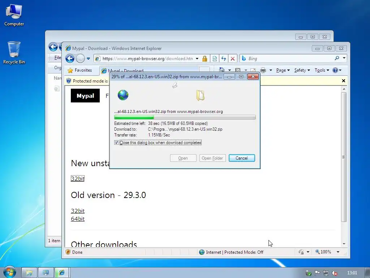Open Favorites star button
This screenshot has height=278, width=370.
point(80,70)
